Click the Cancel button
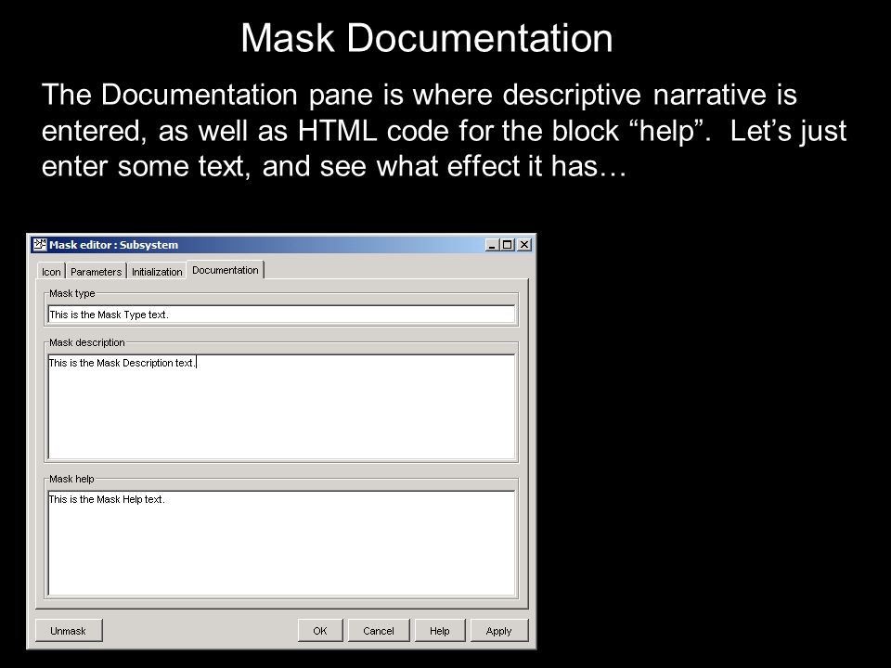This screenshot has height=668, width=891. 379,631
